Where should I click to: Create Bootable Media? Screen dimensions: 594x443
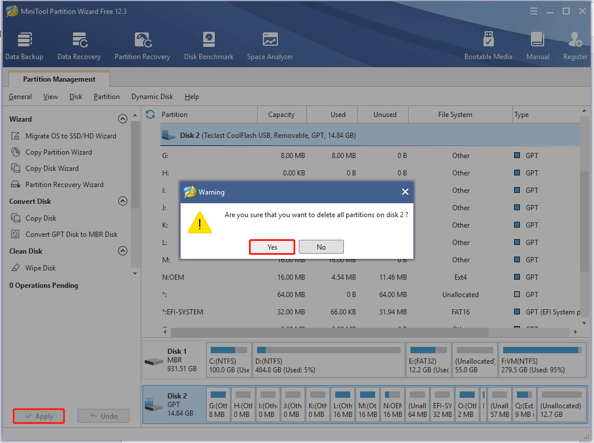pyautogui.click(x=488, y=46)
